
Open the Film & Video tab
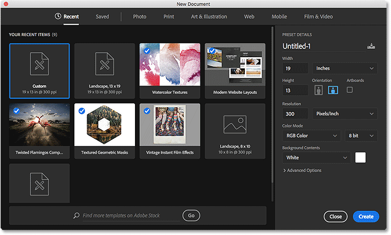coord(318,17)
